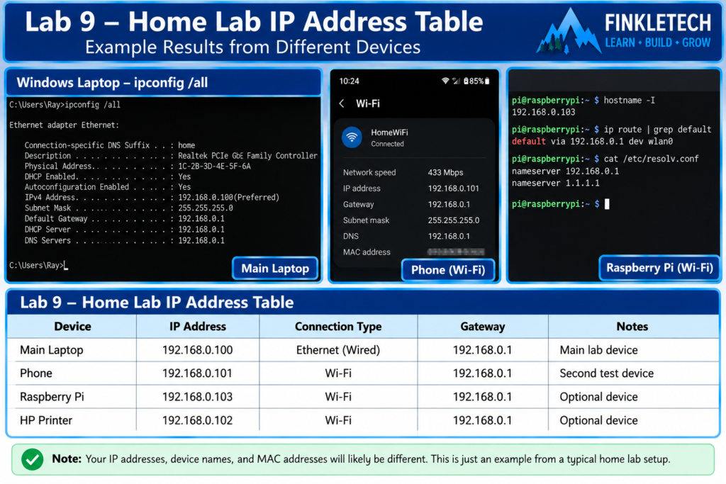Screen dimensions: 726x484
Task: Click table cell 192.168.0.103
Action: (198, 397)
